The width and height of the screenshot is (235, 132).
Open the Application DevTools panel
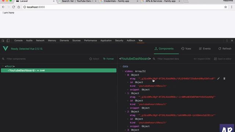(106, 41)
